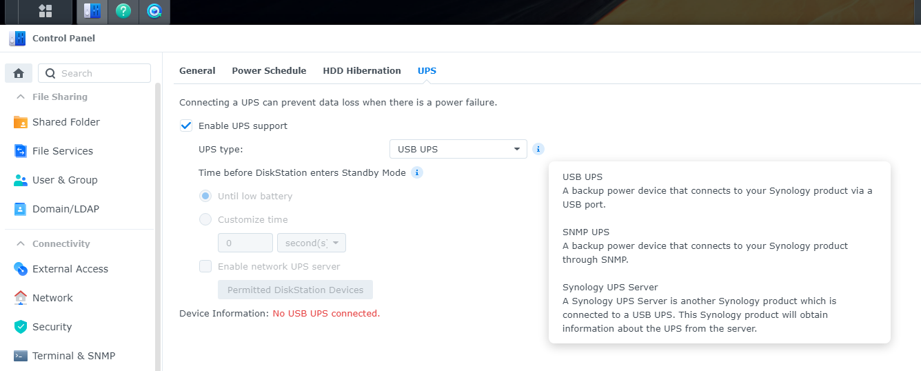Image resolution: width=921 pixels, height=371 pixels.
Task: Collapse the File Sharing section
Action: 21,97
